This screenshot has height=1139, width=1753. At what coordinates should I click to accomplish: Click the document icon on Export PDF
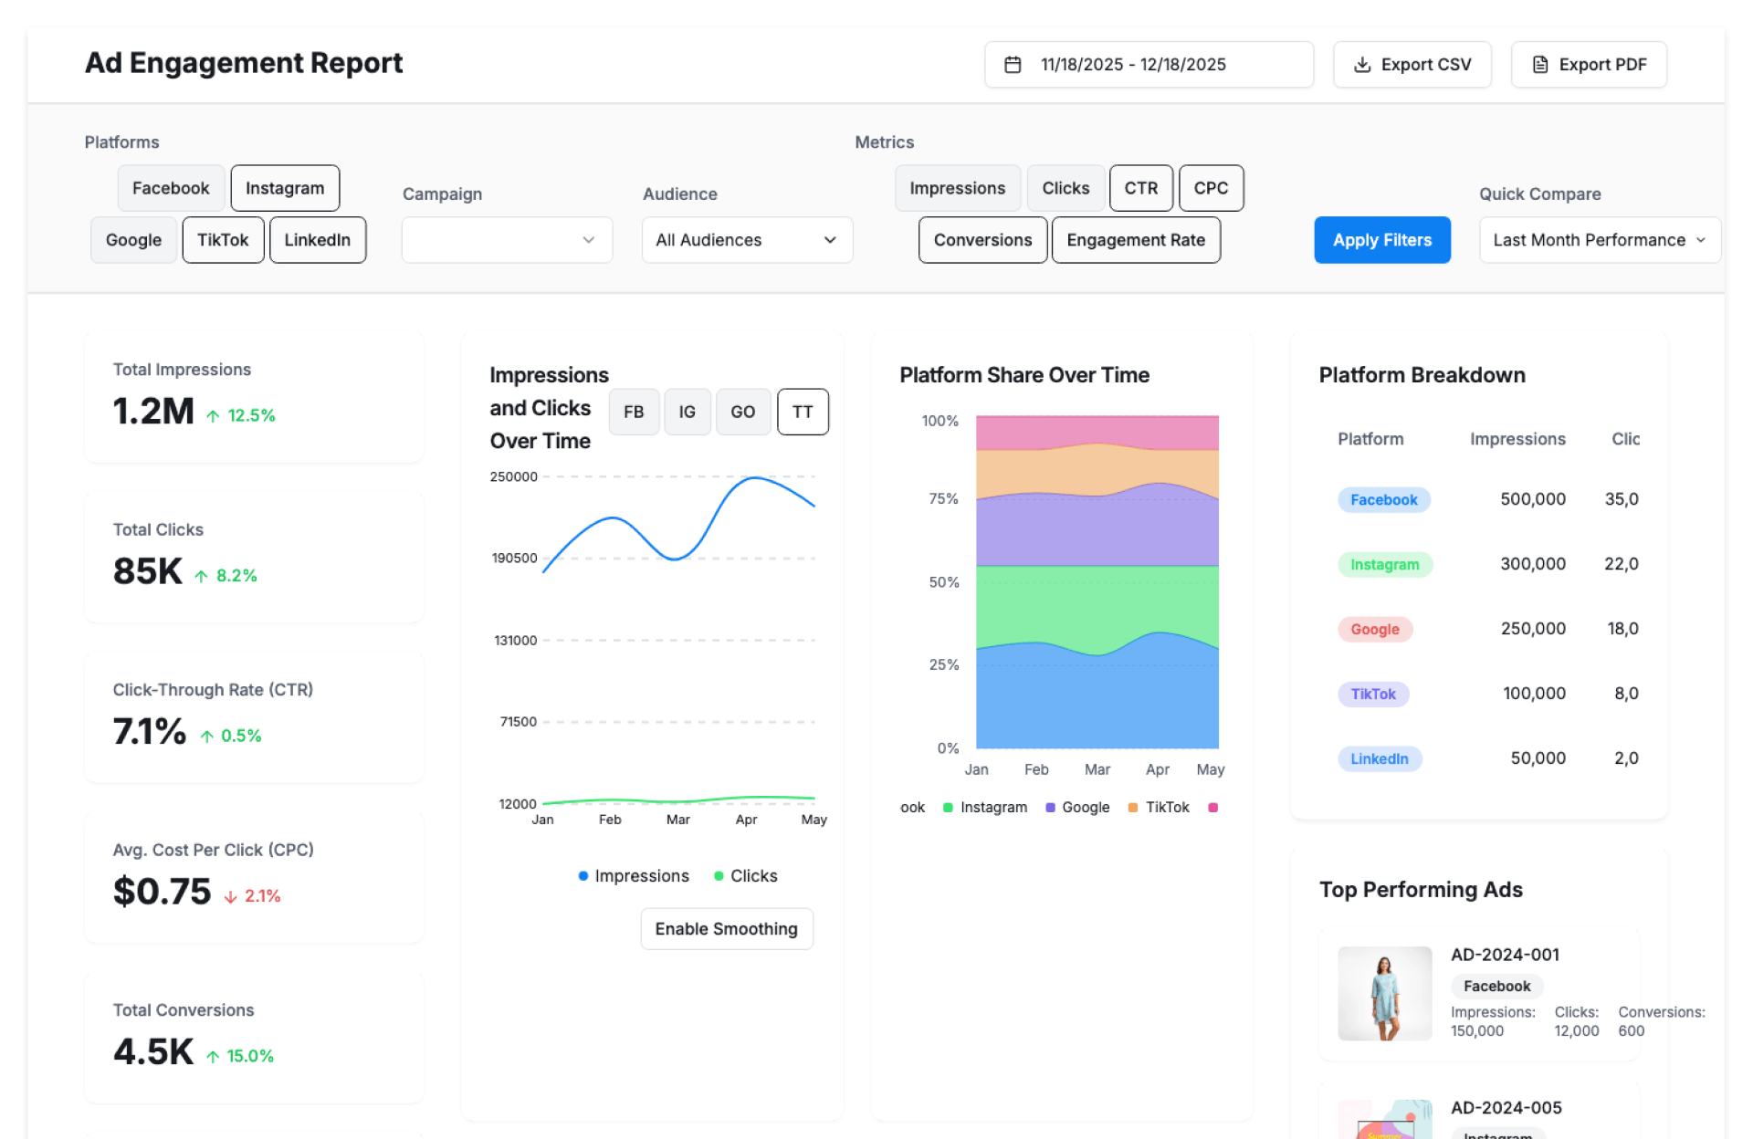coord(1539,65)
